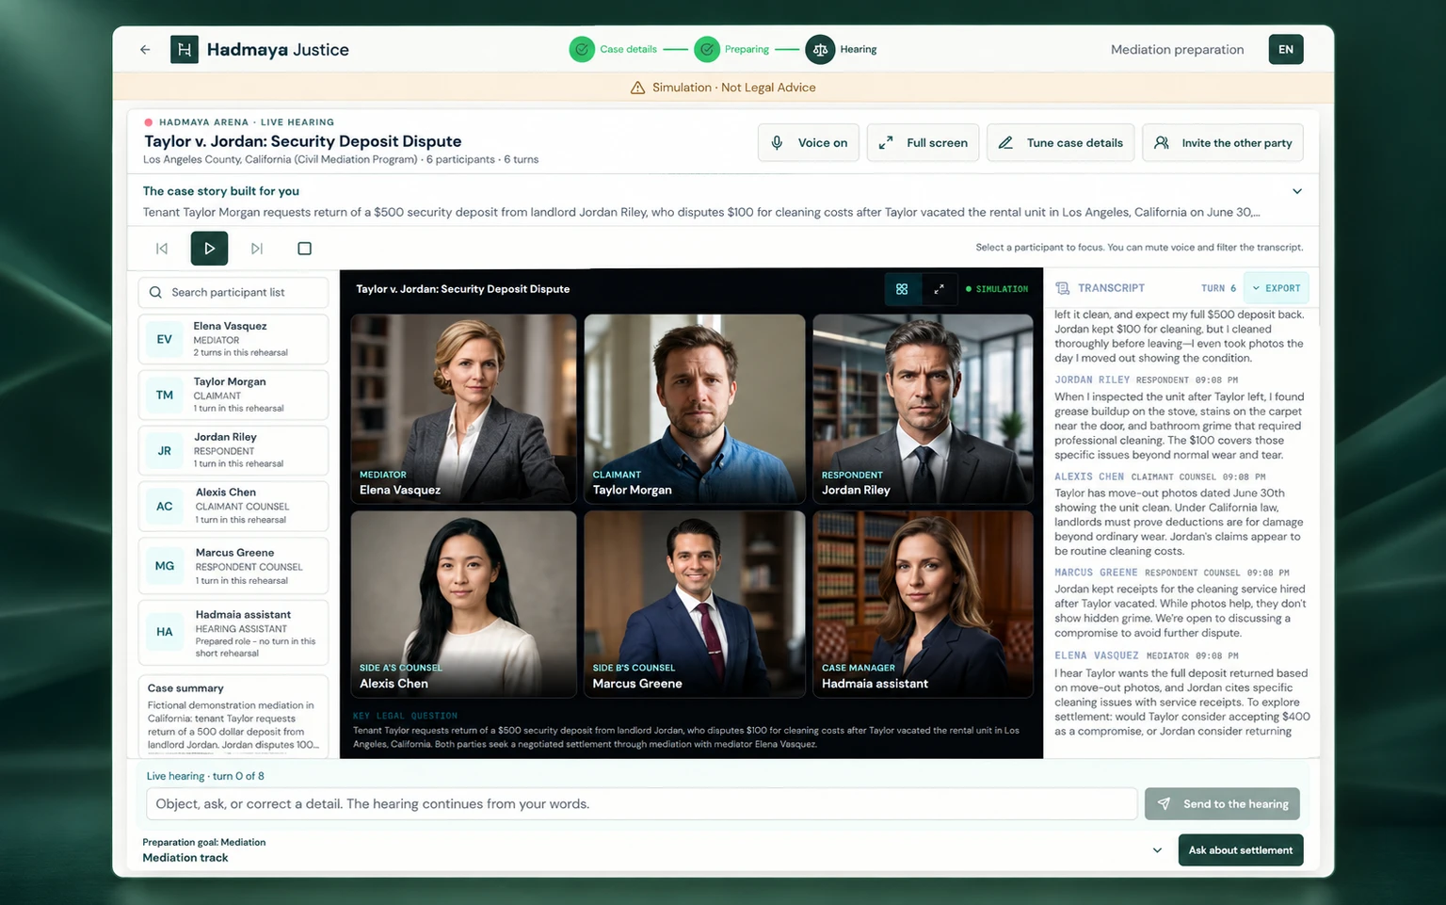Viewport: 1446px width, 905px height.
Task: Select Marcus Greene counsel video tile
Action: pos(695,604)
